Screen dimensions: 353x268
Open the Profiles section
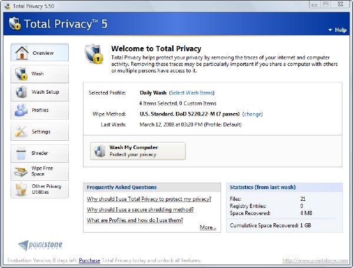[39, 110]
